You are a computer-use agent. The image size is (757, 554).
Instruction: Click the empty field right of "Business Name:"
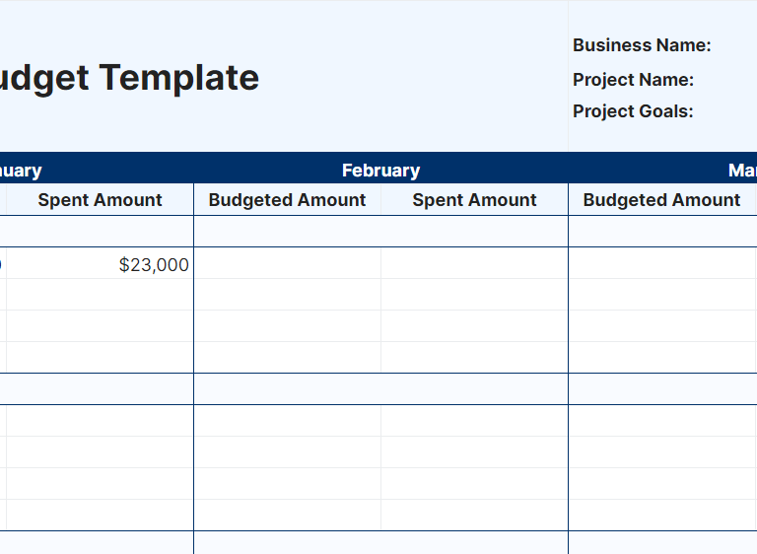coord(734,45)
